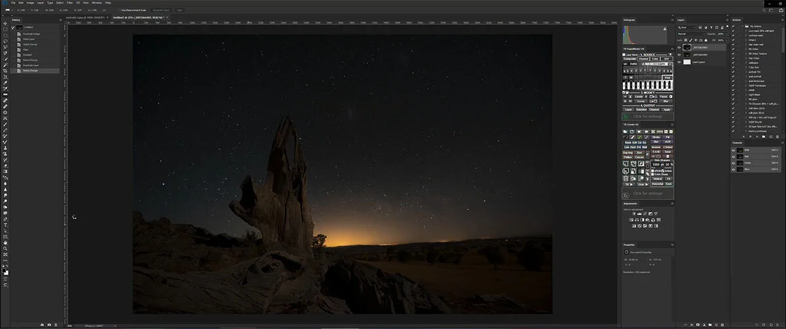786x329 pixels.
Task: Select the Type tool in the toolbar
Action: (5, 224)
